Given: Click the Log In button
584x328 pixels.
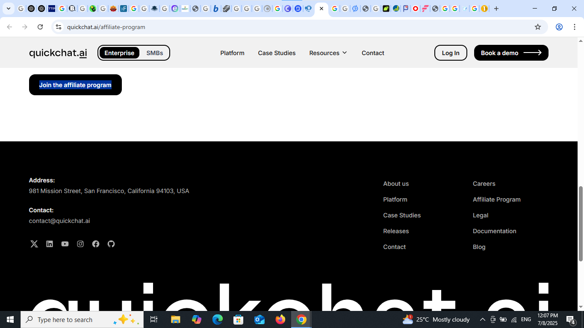Looking at the screenshot, I should tap(451, 53).
